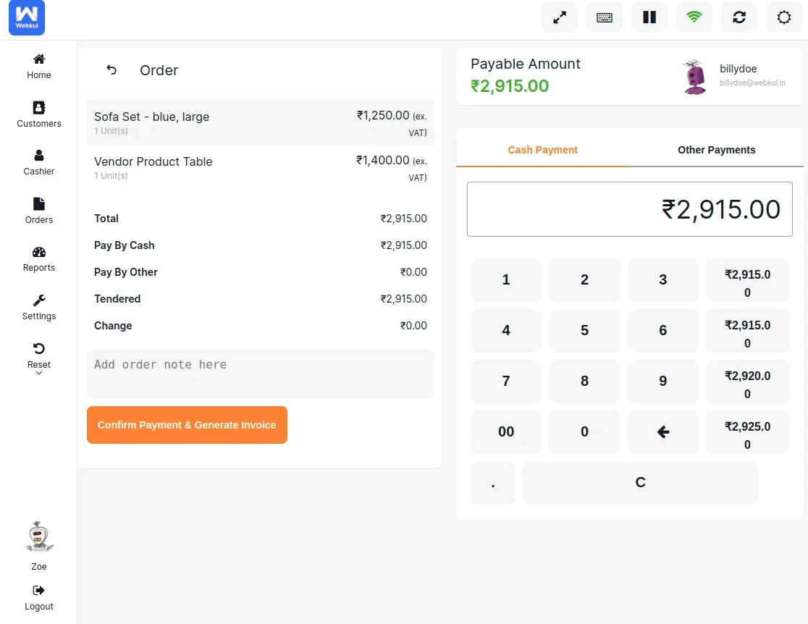The height and width of the screenshot is (624, 808).
Task: Check network status via the wifi icon
Action: point(694,17)
